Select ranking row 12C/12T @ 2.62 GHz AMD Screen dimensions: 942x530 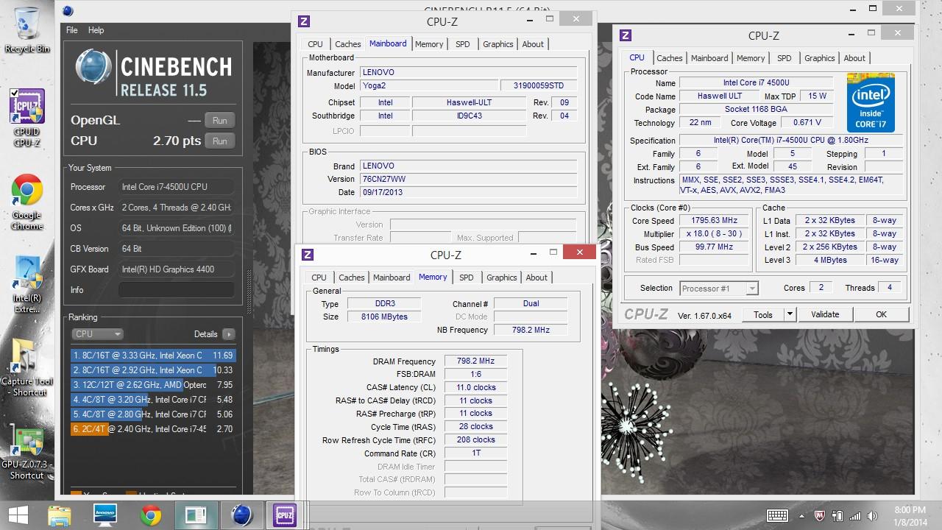[x=153, y=385]
